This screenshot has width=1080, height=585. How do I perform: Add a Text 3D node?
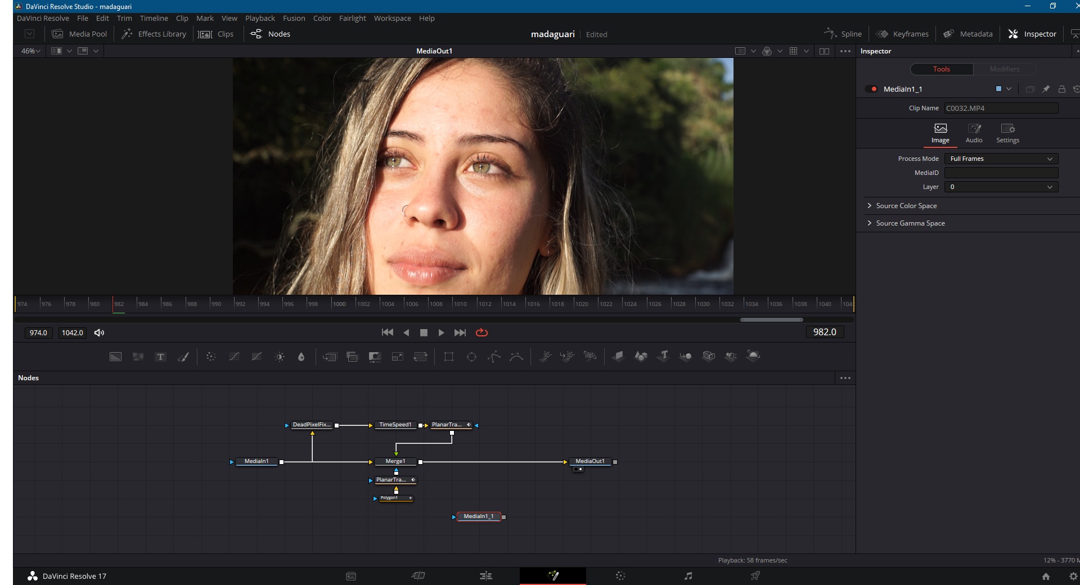(x=664, y=356)
